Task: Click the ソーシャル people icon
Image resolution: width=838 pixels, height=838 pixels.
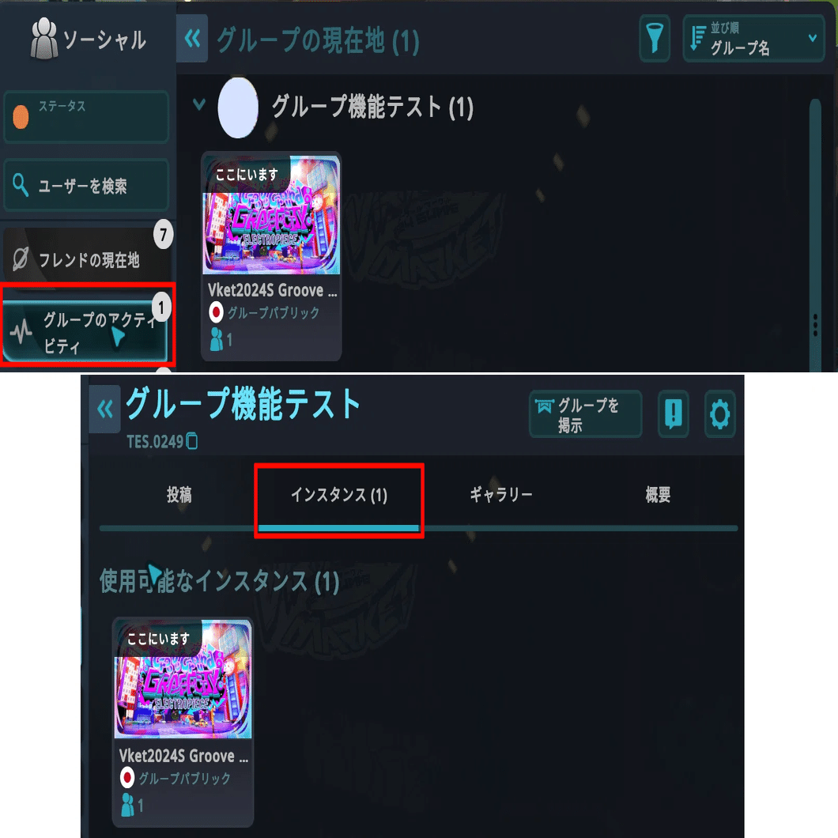Action: pos(43,39)
